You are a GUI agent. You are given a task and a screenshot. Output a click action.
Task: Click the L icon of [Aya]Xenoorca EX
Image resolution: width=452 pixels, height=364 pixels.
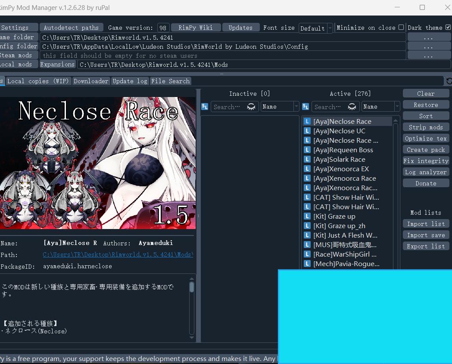coord(307,169)
